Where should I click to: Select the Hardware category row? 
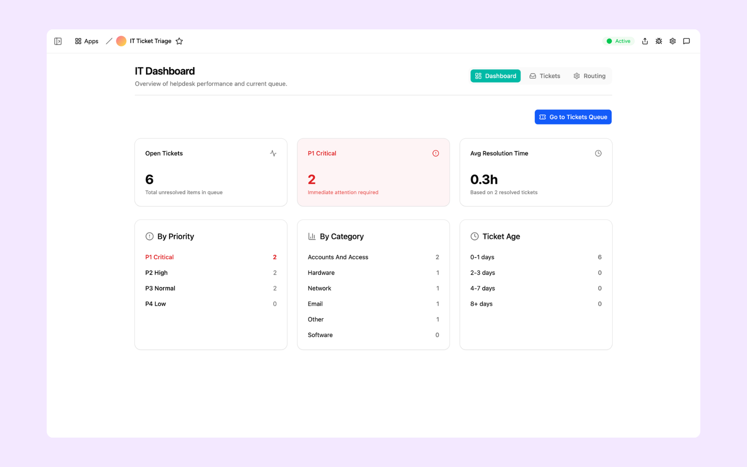point(373,273)
